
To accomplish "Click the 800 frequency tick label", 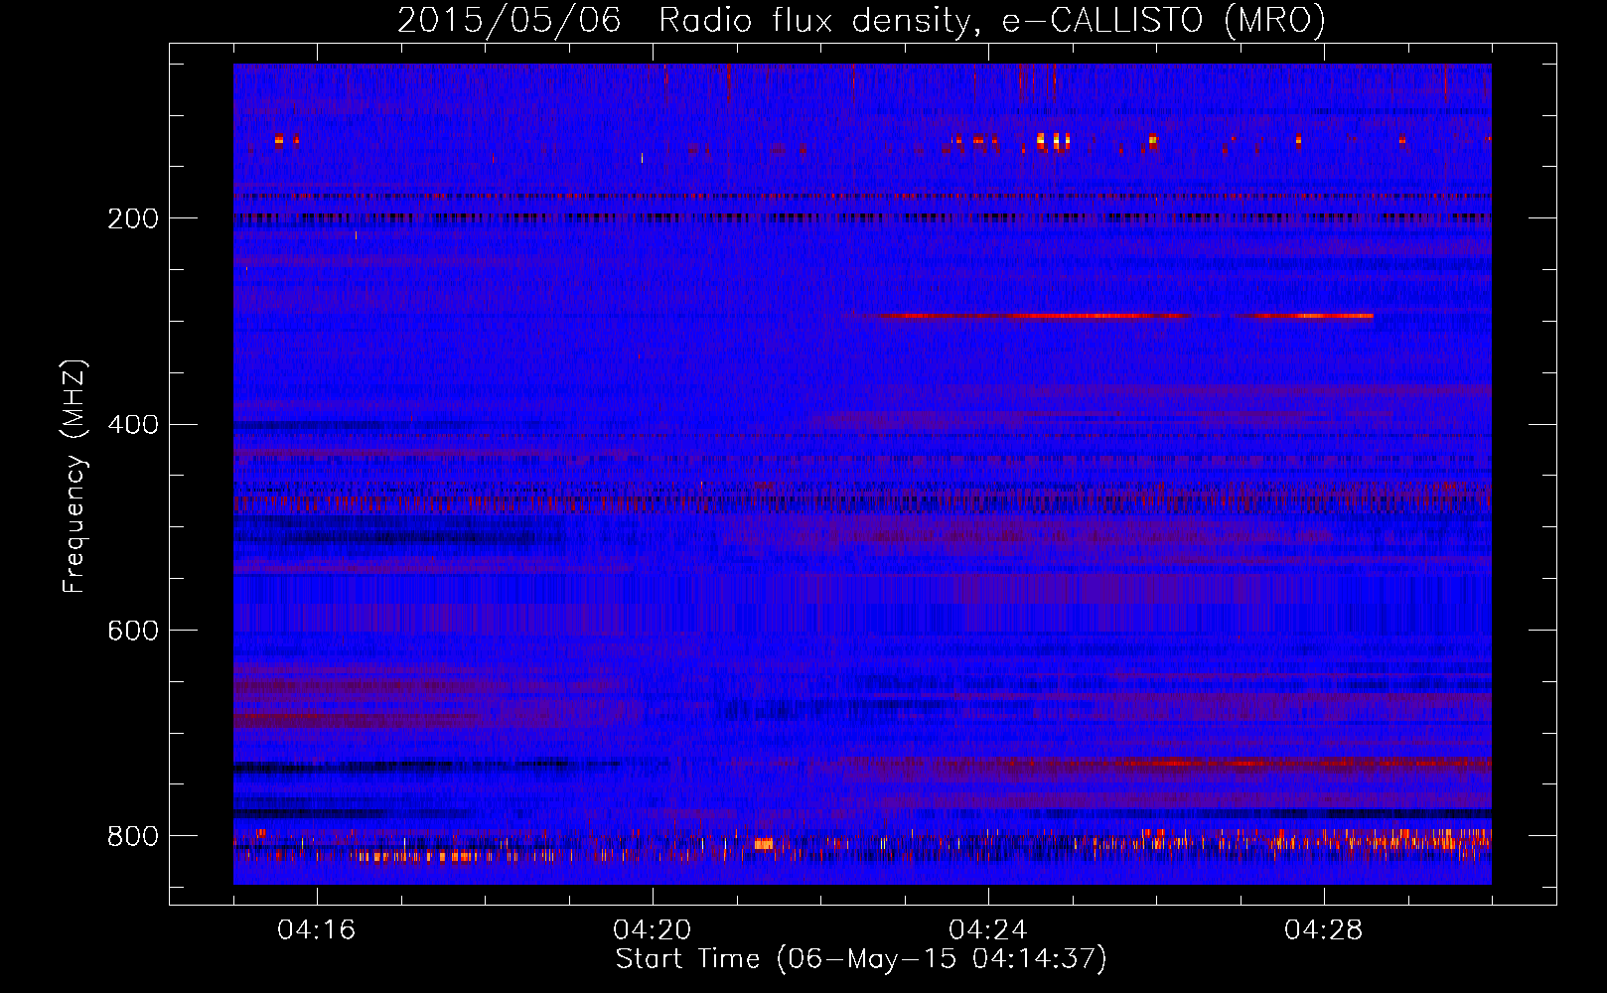I will pyautogui.click(x=133, y=836).
